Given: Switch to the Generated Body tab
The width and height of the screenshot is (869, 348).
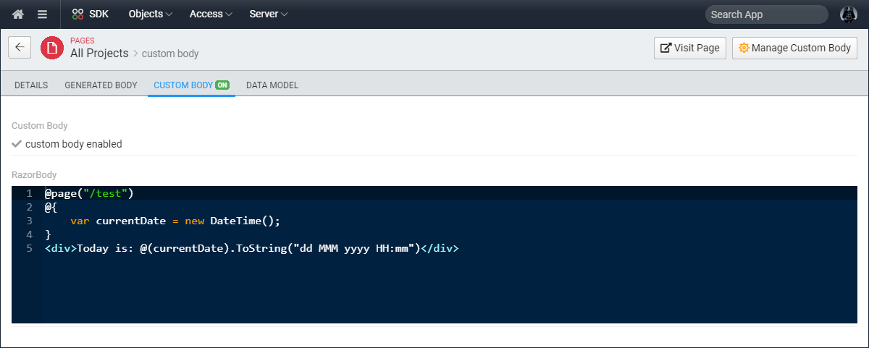Looking at the screenshot, I should [101, 85].
